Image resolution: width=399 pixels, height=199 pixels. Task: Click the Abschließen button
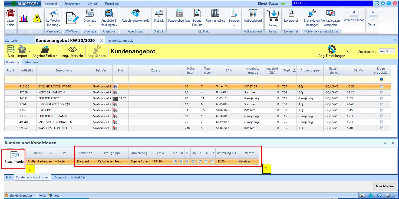[x=385, y=186]
